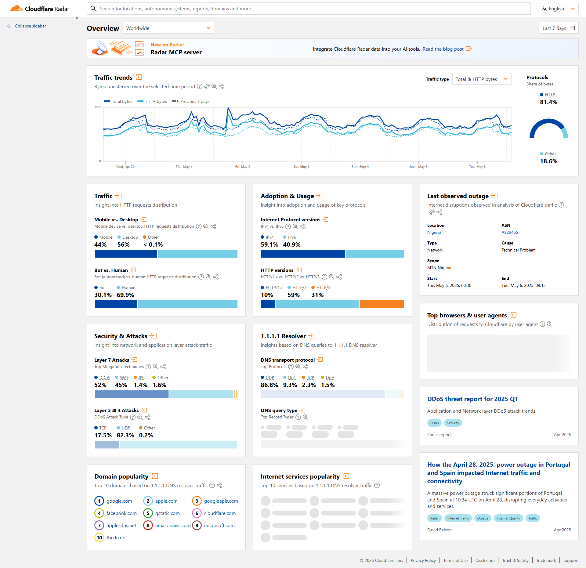Open Security & Attacks arrow icon
Image resolution: width=586 pixels, height=568 pixels.
tap(153, 336)
